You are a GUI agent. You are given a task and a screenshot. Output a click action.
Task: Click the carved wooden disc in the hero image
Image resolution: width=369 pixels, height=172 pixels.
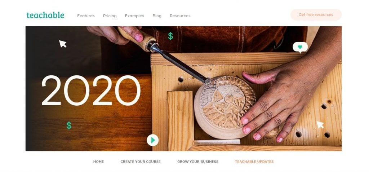point(225,107)
